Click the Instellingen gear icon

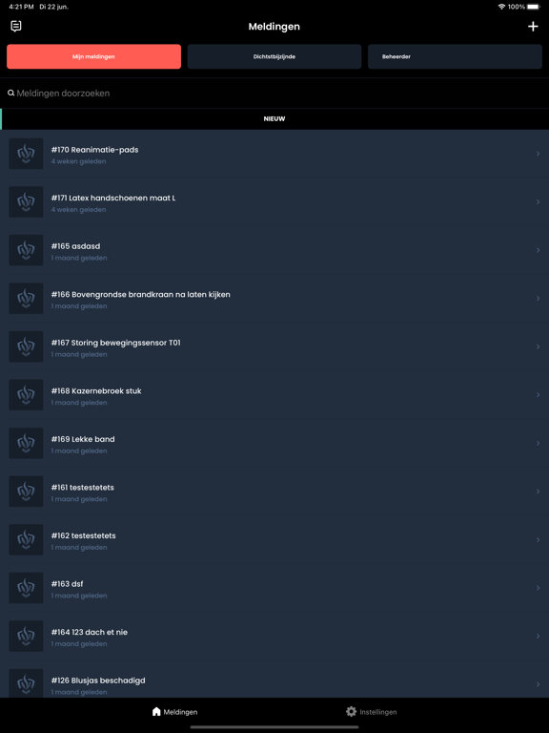coord(351,711)
